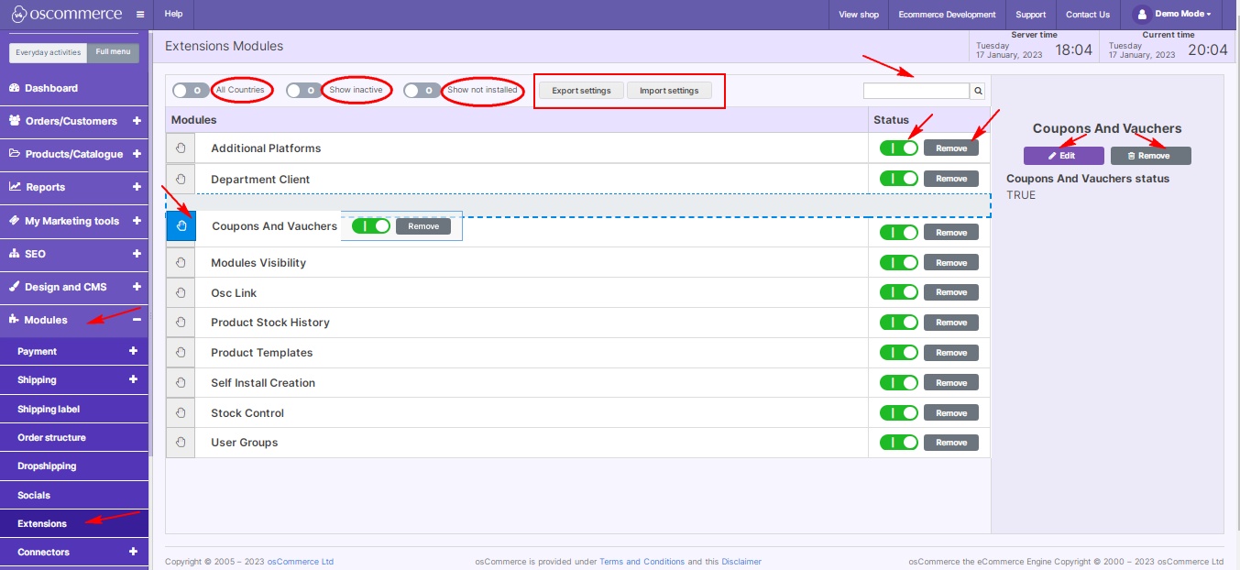Grab the Additional Platforms drag handle
Viewport: 1240px width, 570px height.
(x=181, y=148)
